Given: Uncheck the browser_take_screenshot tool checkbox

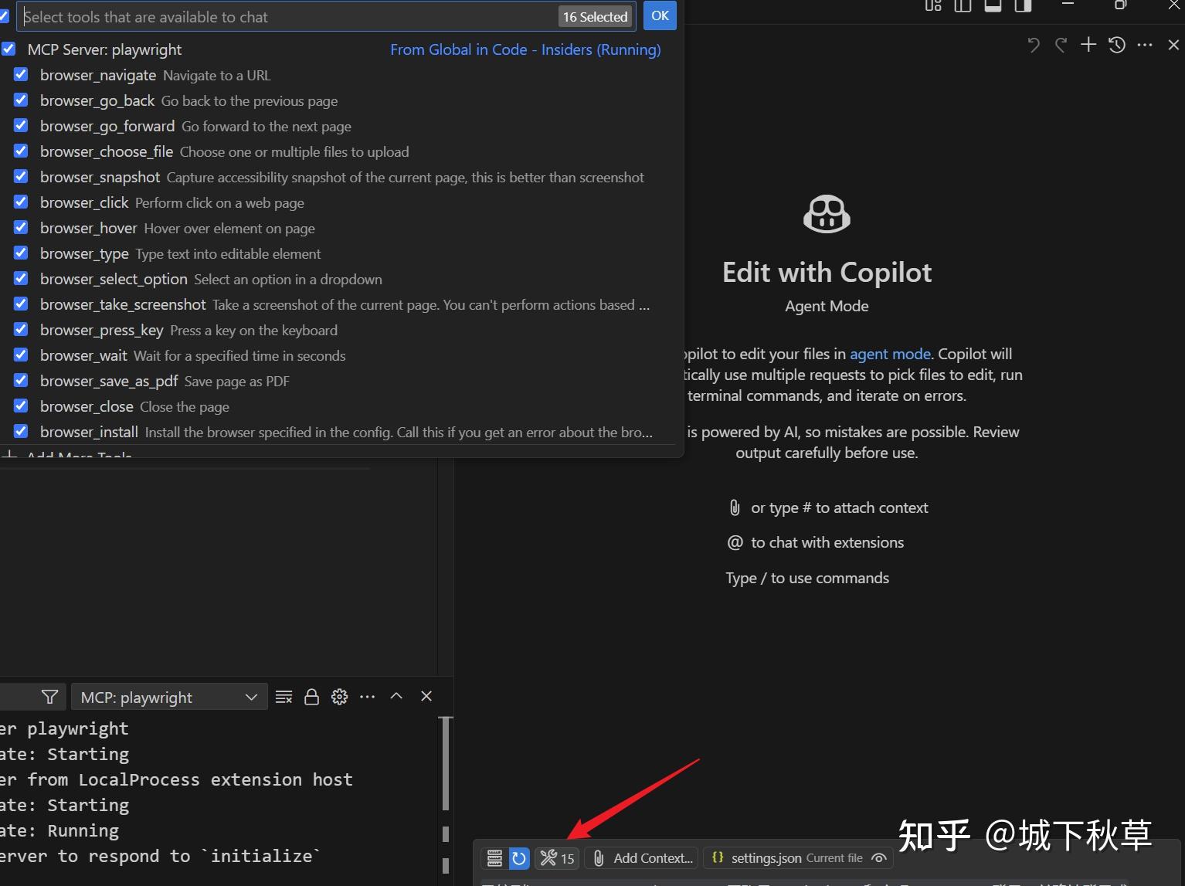Looking at the screenshot, I should coord(20,304).
